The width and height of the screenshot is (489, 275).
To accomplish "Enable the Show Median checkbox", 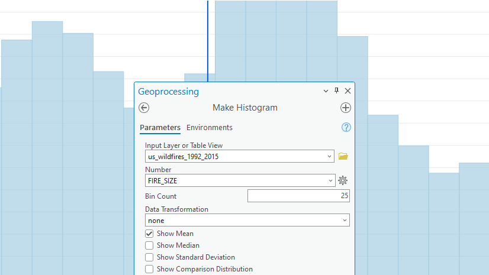I will pos(149,245).
